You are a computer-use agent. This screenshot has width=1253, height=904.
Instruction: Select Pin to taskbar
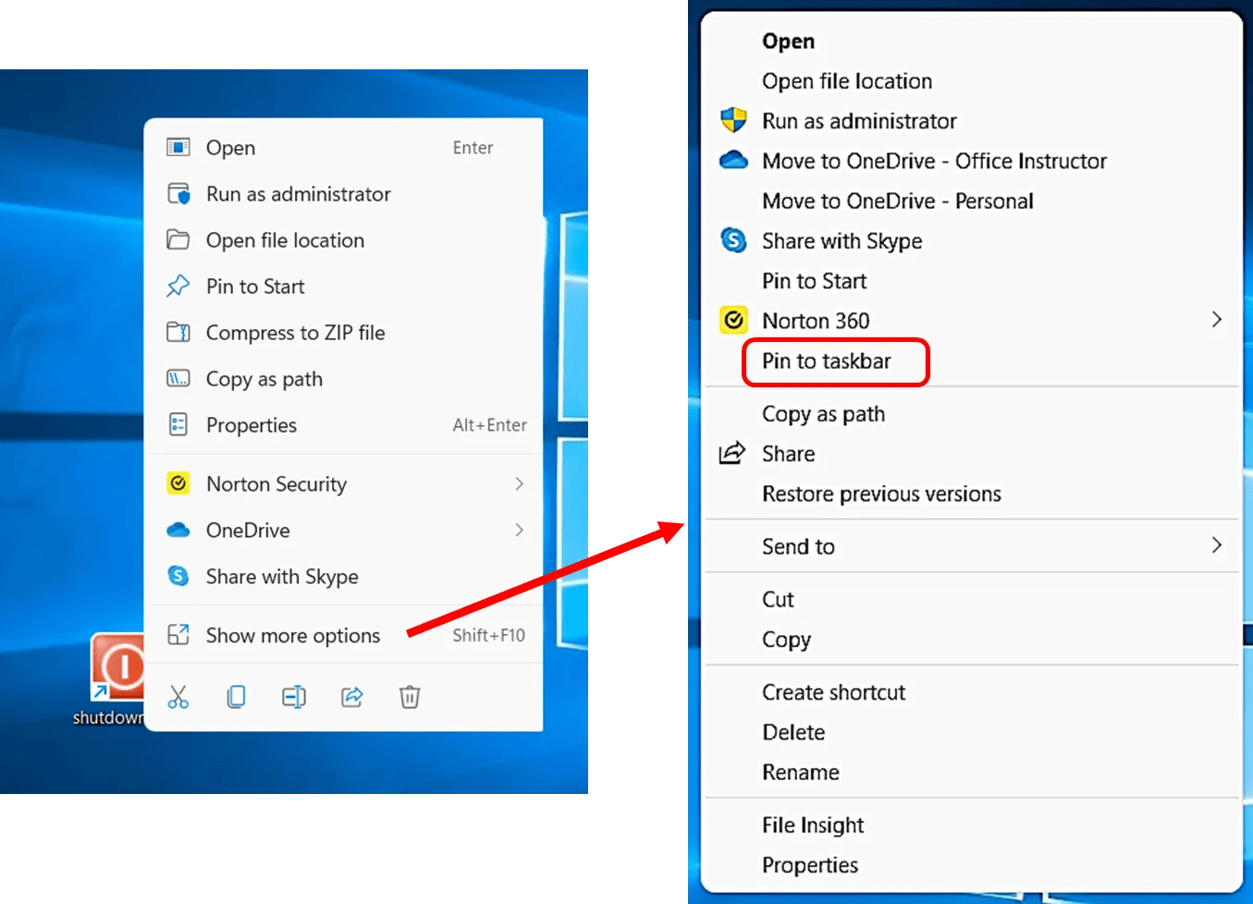(x=829, y=361)
